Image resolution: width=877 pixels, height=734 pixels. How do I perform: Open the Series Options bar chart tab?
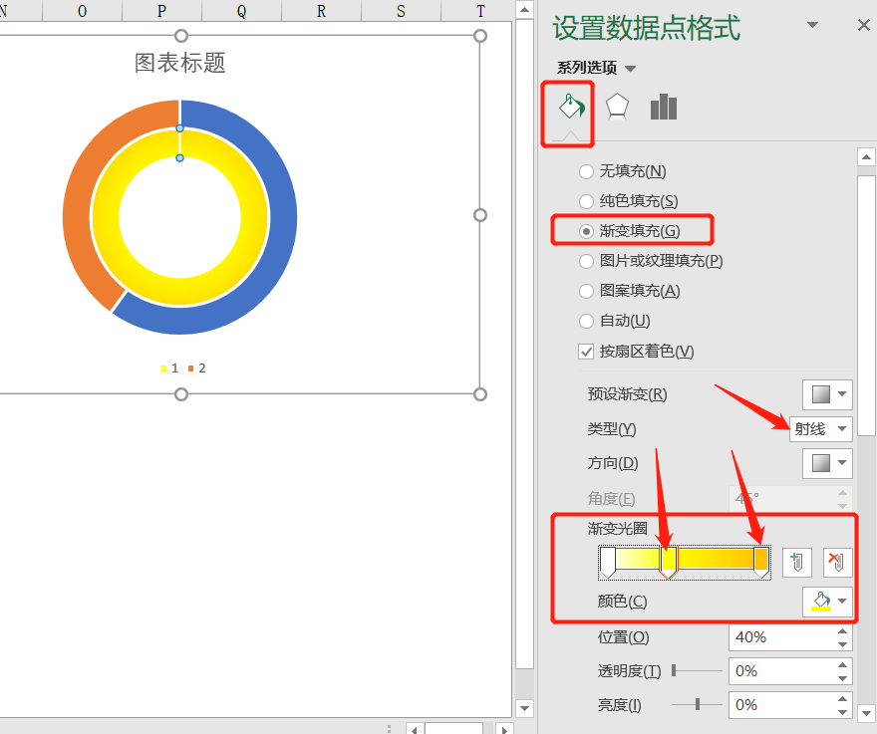pos(664,107)
